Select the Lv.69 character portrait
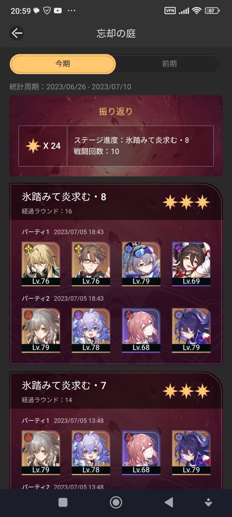 (x=191, y=264)
